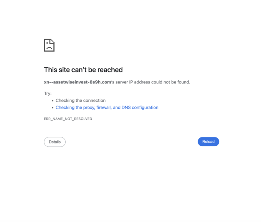This screenshot has width=261, height=222.
Task: Click the "Try:" label
Action: click(x=48, y=93)
